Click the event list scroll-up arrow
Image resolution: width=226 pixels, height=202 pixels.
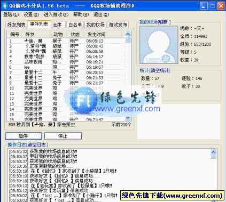click(x=128, y=34)
